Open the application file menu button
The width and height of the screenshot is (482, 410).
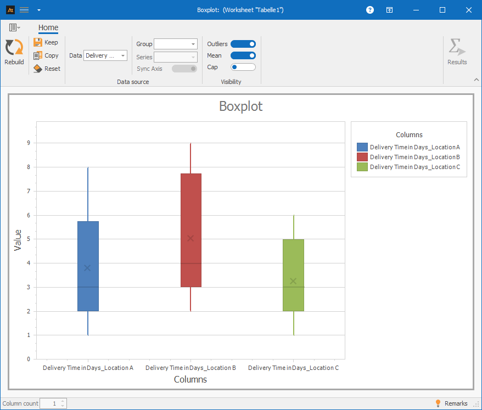coord(14,27)
